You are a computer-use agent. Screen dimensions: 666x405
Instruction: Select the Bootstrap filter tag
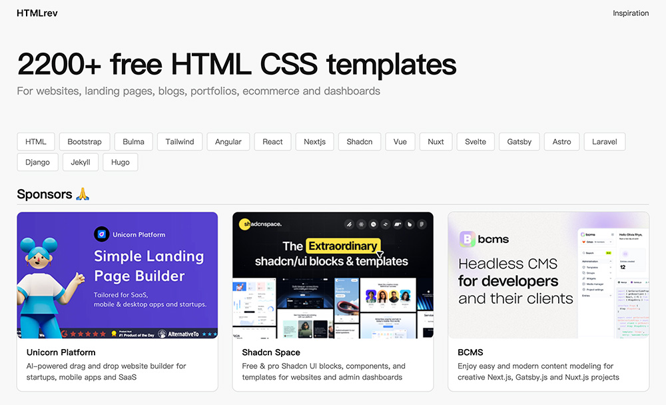pyautogui.click(x=85, y=141)
